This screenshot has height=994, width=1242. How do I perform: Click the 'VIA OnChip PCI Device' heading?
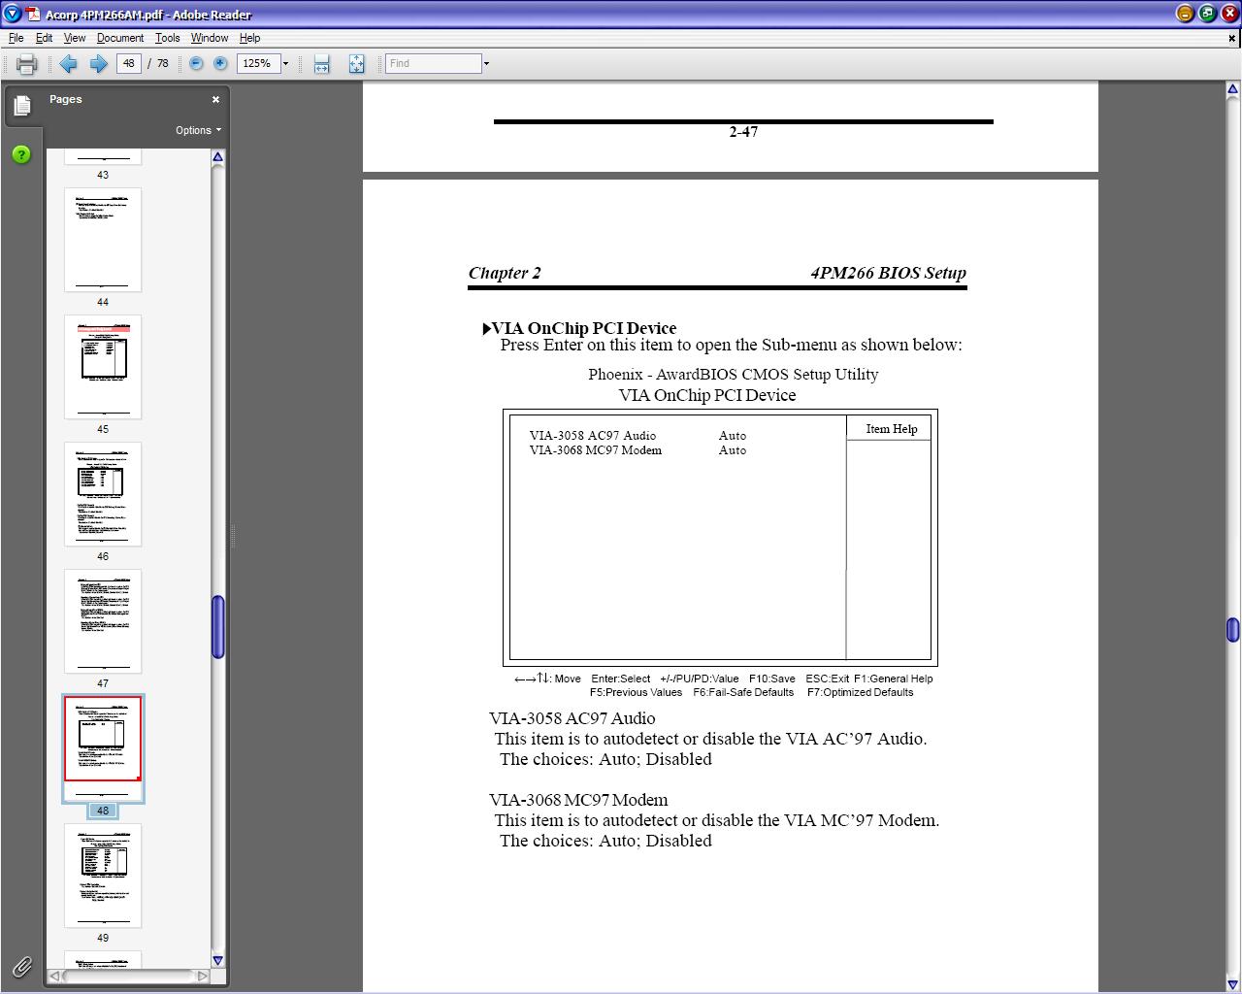[584, 328]
